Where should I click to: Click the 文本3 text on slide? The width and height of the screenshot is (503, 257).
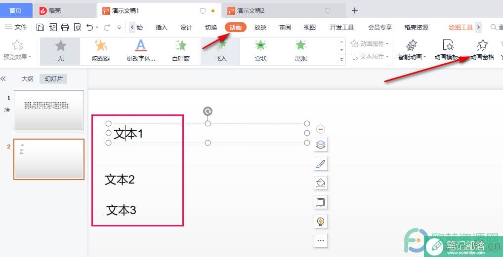click(121, 210)
